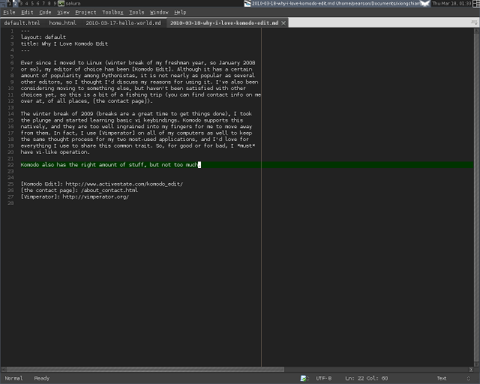Open the Edit menu
The width and height of the screenshot is (480, 384).
coord(27,12)
